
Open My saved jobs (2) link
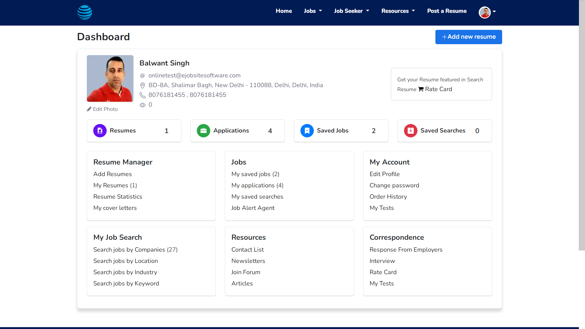coord(255,174)
